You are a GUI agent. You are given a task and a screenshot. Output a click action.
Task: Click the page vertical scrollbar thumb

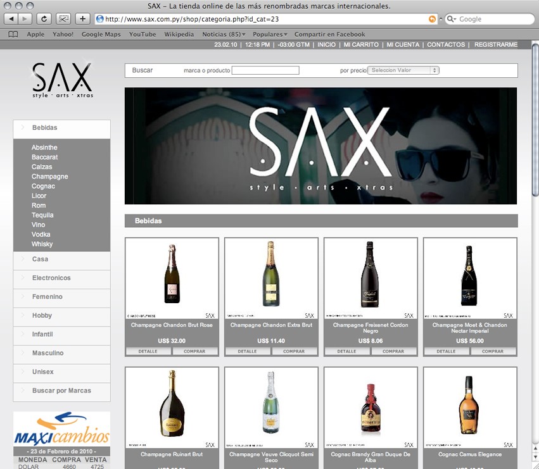click(535, 120)
